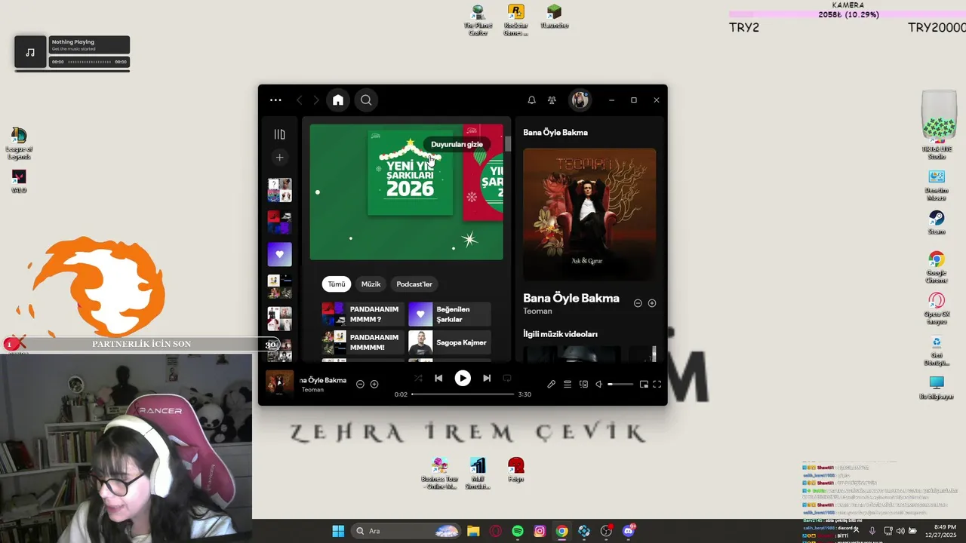
Task: Select the Müzik filter chip
Action: tap(371, 284)
